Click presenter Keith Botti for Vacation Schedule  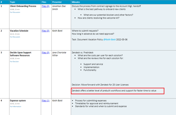(x=57, y=31)
